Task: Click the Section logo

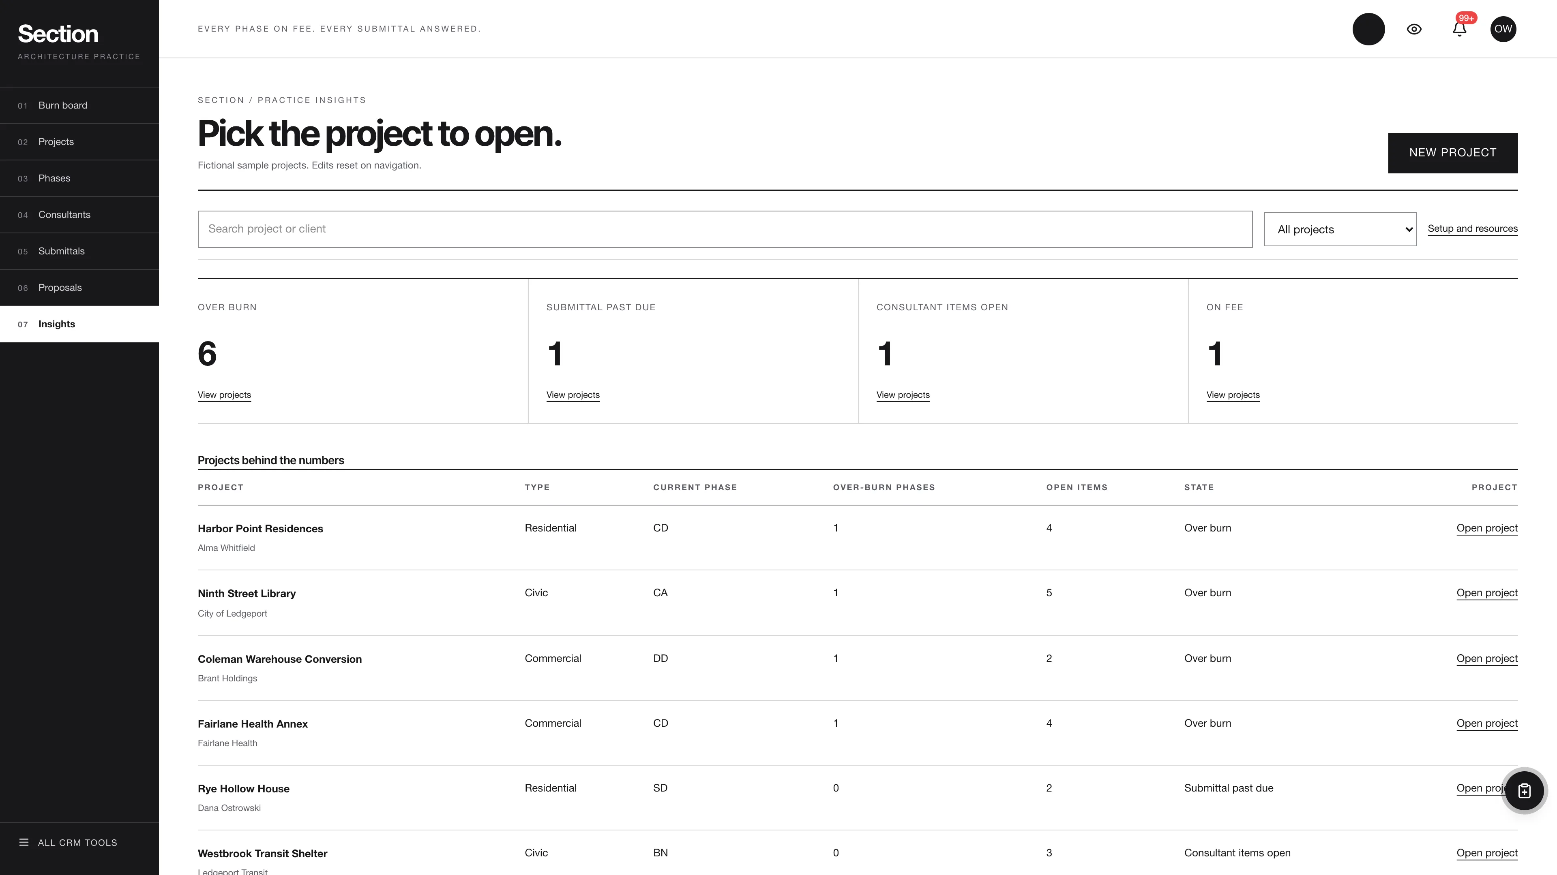Action: coord(58,34)
